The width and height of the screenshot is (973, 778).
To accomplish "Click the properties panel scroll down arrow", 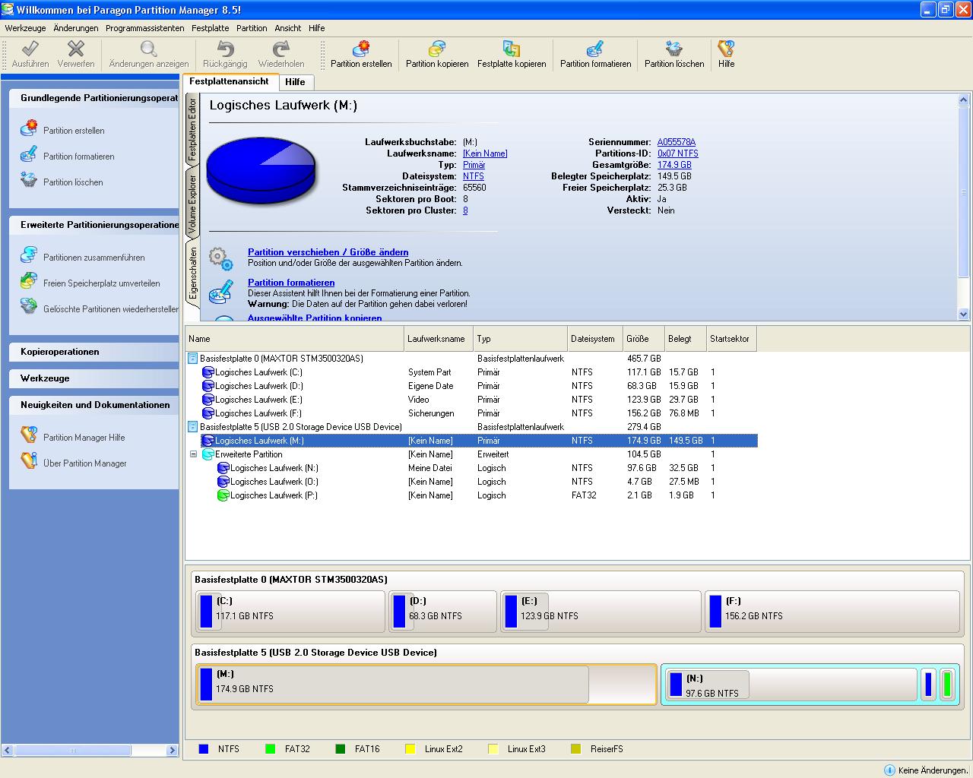I will click(964, 314).
